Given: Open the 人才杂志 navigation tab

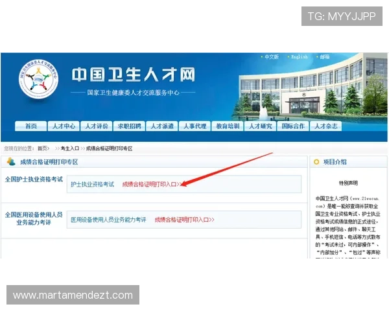Looking at the screenshot, I should (x=325, y=126).
